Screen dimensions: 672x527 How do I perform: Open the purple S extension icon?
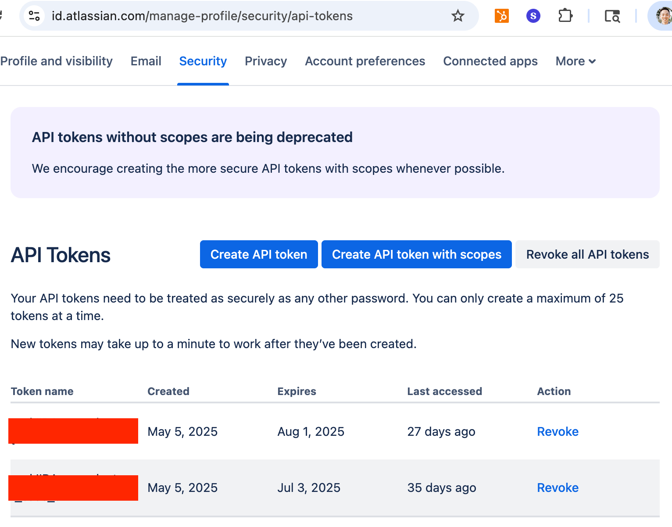(533, 16)
